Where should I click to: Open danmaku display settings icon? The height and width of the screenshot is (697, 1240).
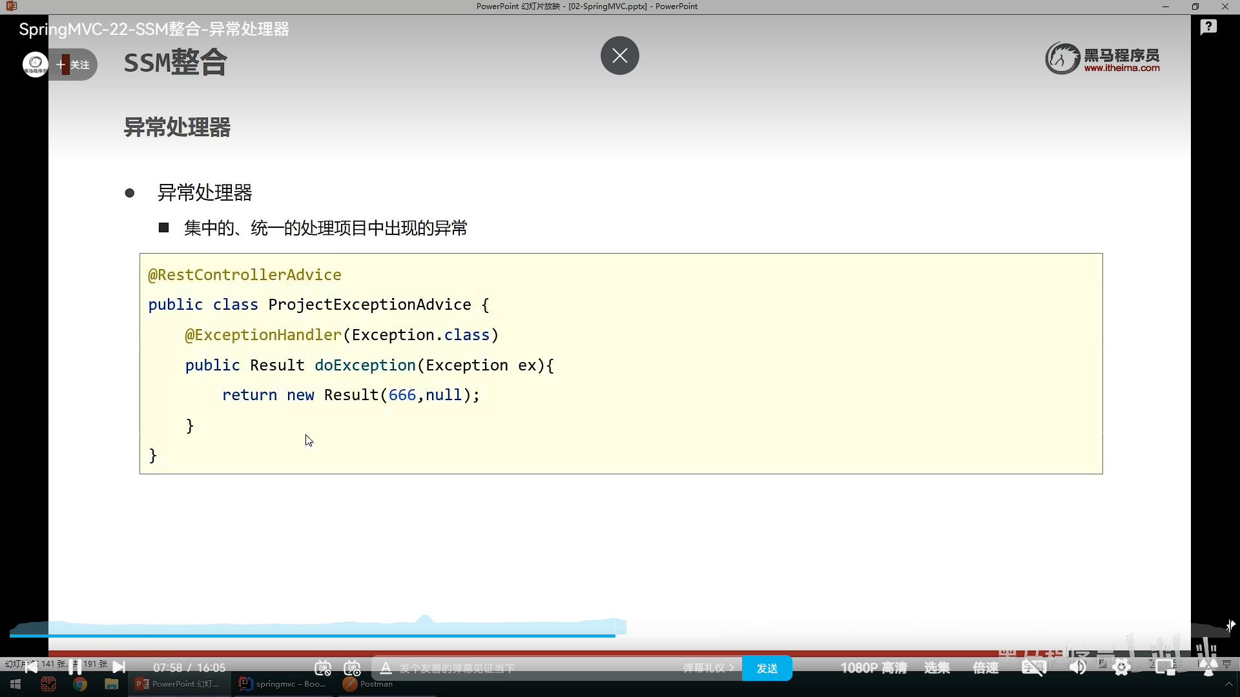(x=352, y=668)
